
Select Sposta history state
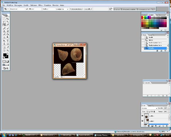pos(154,40)
